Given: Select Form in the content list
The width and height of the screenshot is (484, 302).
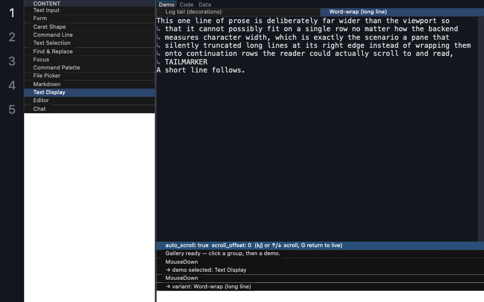Looking at the screenshot, I should pos(90,19).
